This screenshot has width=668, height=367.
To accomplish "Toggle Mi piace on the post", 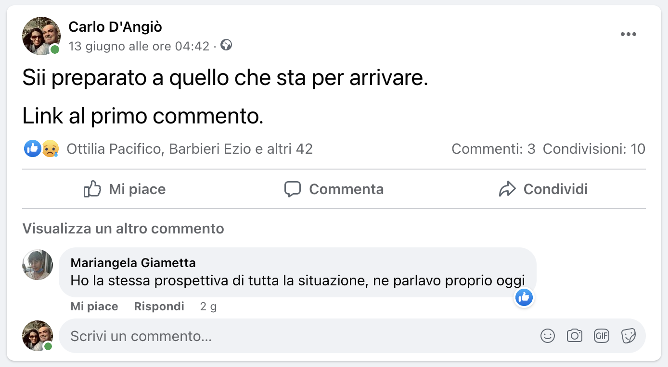I will click(125, 189).
